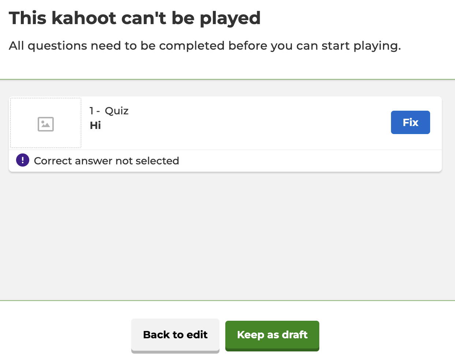Click the 'Correct answer not selected' message
The height and width of the screenshot is (358, 455).
[x=106, y=161]
